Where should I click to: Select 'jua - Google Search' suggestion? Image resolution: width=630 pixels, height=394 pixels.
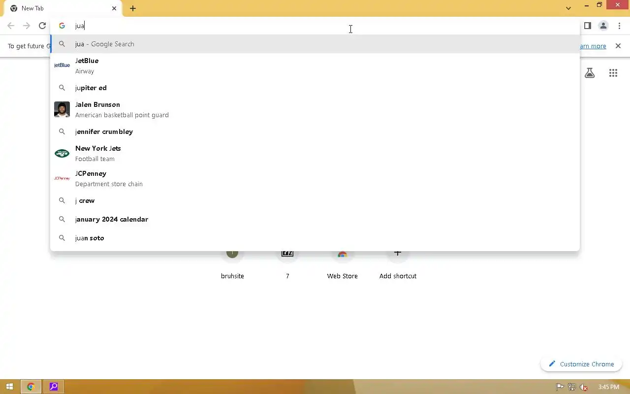click(x=315, y=44)
